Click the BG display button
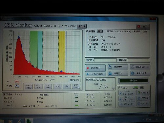 click(x=48, y=86)
